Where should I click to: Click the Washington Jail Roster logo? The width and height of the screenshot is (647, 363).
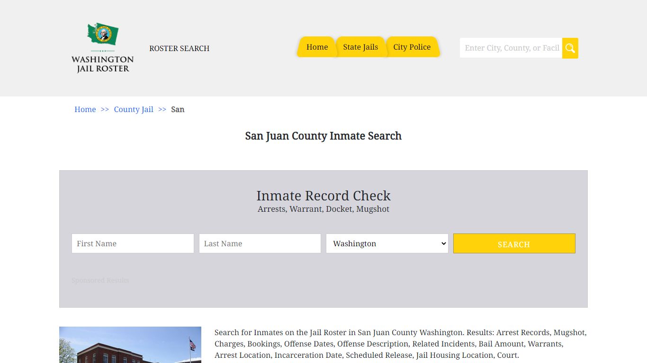click(102, 48)
